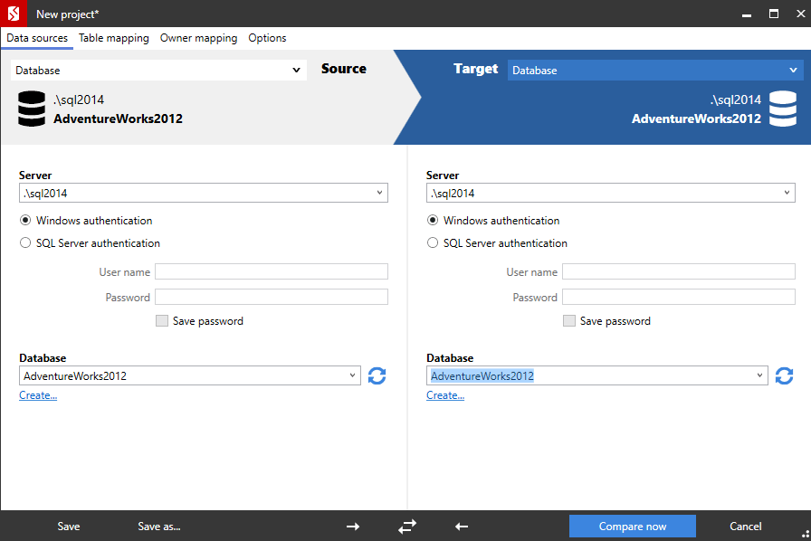Click highlighted AdventureWorks2012 in target Database field
This screenshot has height=541, width=811.
coord(482,376)
